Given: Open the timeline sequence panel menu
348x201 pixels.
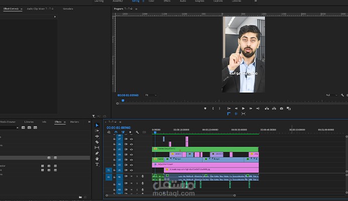Looking at the screenshot, I should pyautogui.click(x=120, y=122).
